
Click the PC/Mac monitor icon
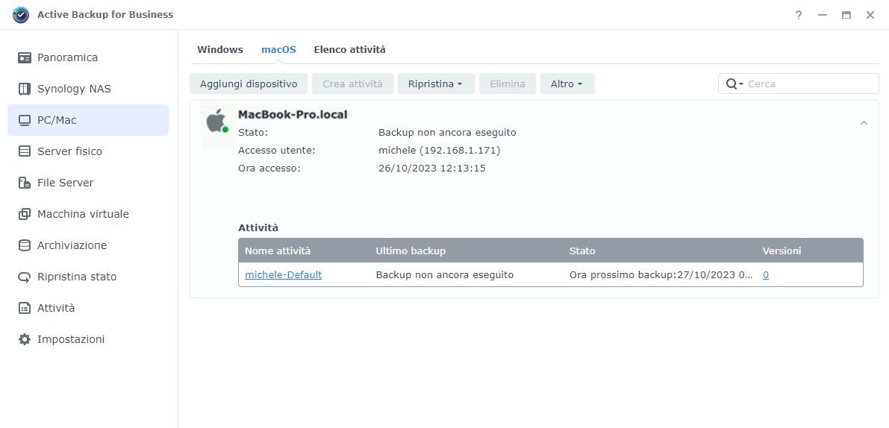(25, 121)
